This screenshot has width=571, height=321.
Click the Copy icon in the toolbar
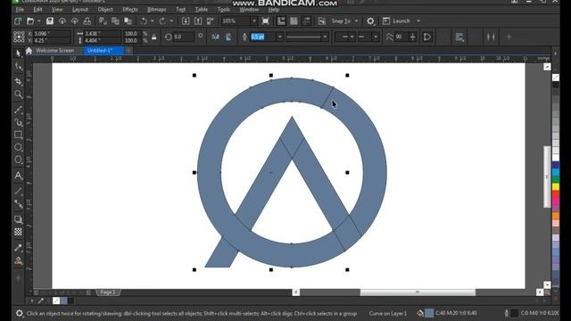(115, 21)
